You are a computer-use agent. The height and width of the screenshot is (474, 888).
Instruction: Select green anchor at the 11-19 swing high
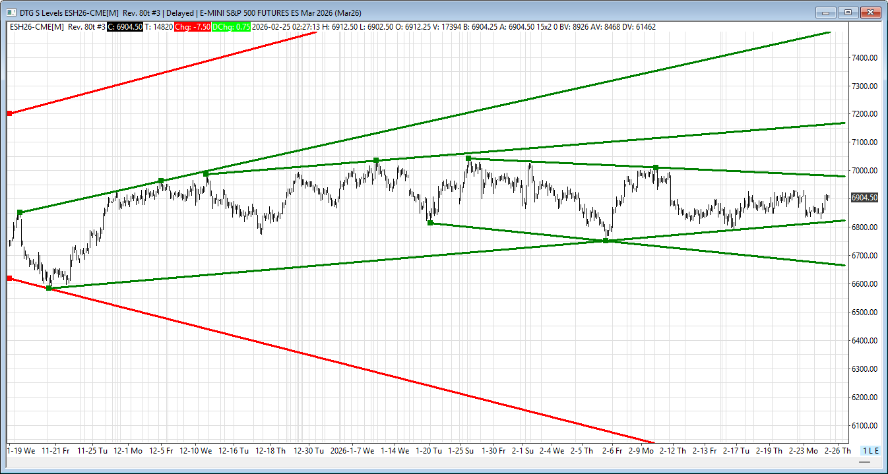tap(20, 212)
